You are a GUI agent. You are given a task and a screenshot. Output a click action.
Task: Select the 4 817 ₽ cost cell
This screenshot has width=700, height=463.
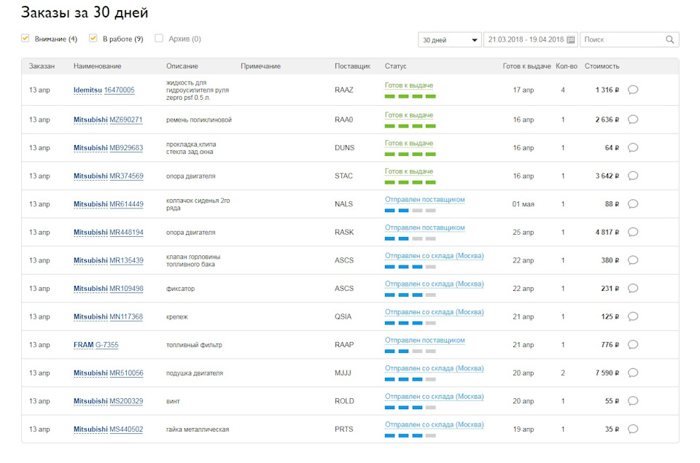(607, 232)
